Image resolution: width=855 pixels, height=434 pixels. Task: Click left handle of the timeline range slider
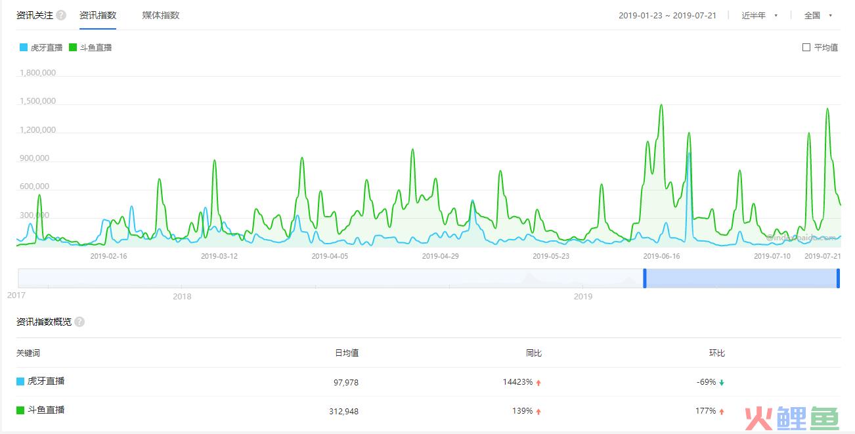(645, 278)
